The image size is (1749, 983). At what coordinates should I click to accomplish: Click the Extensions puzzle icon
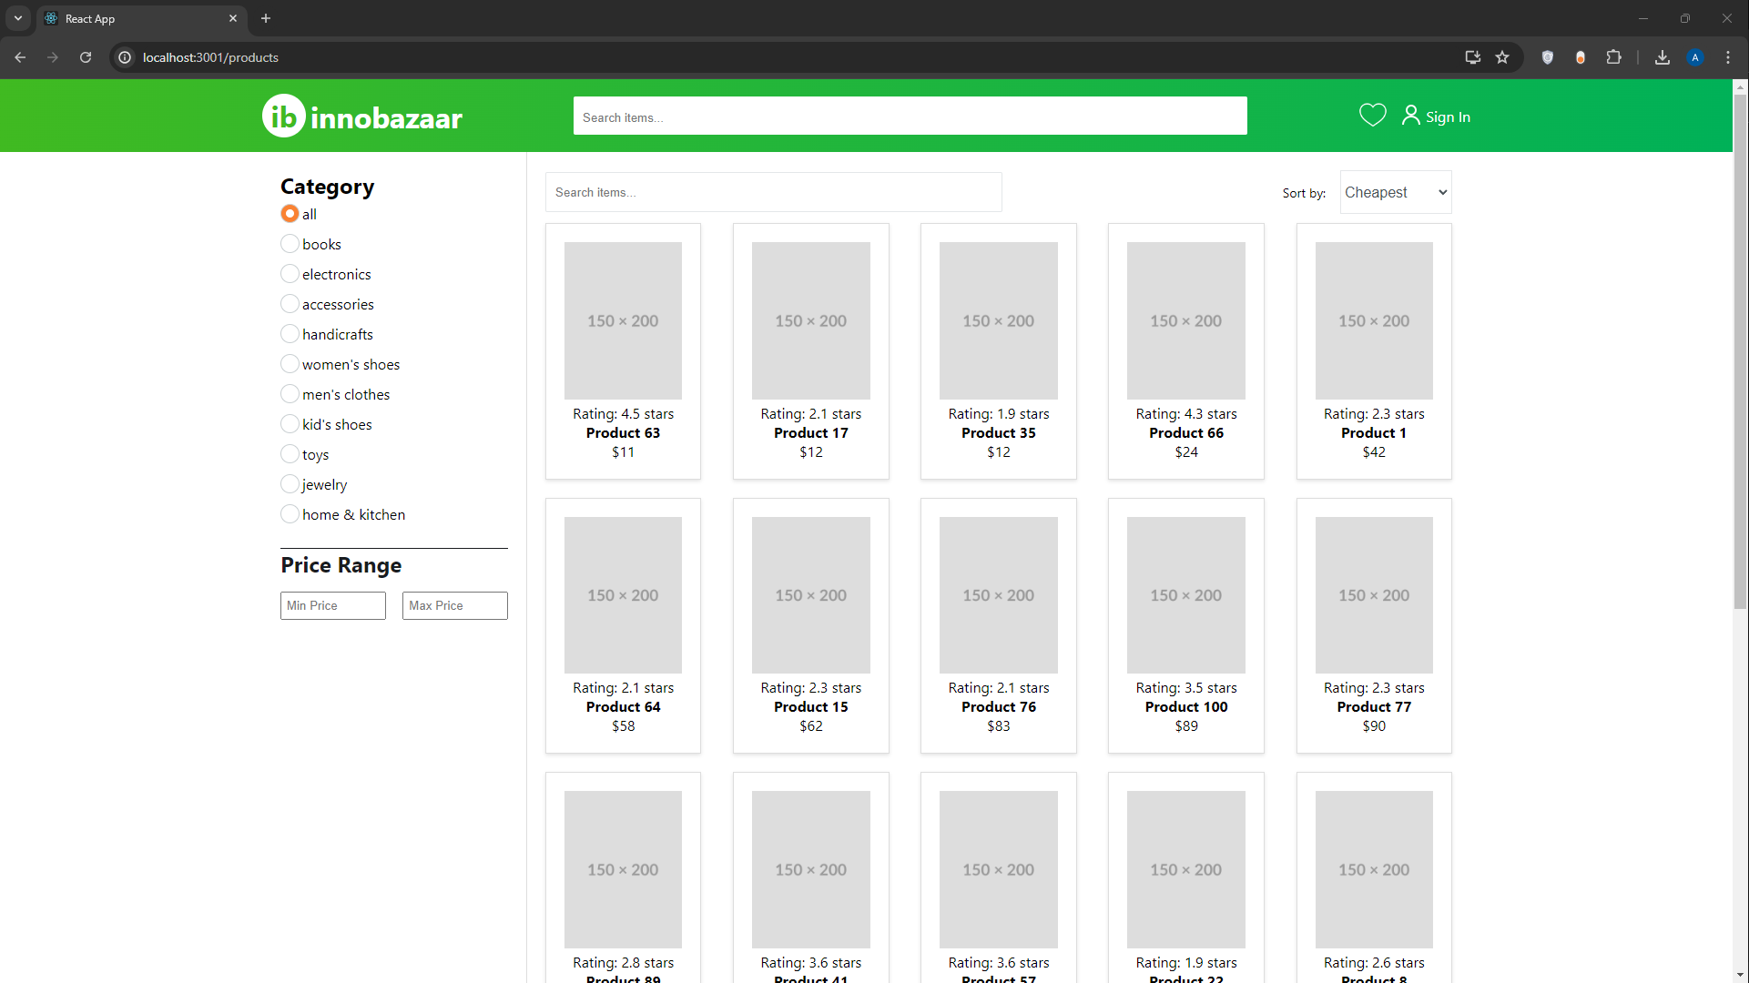tap(1613, 57)
